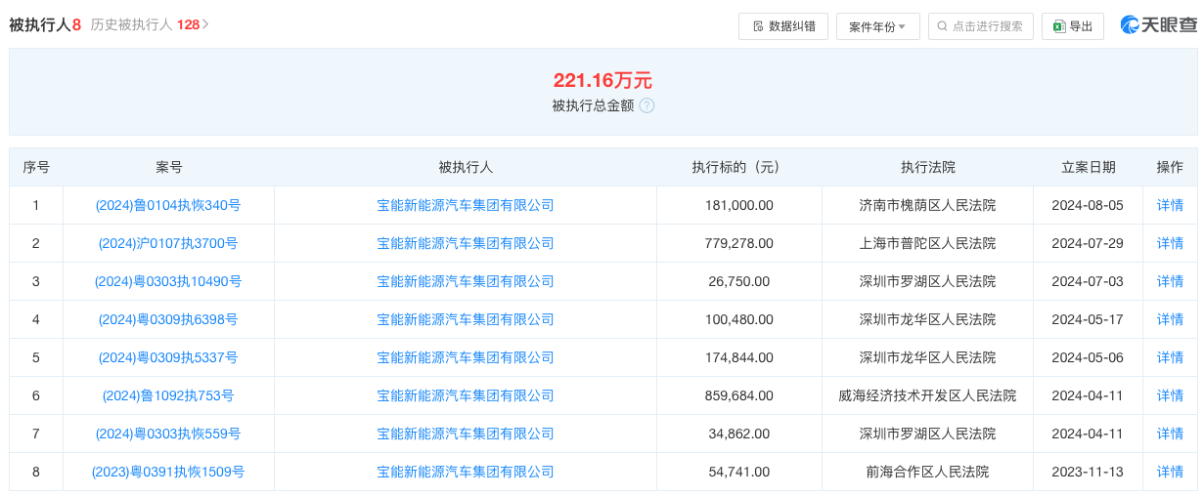Open the 案件年份 dropdown
Image resolution: width=1203 pixels, height=496 pixels.
tap(877, 26)
